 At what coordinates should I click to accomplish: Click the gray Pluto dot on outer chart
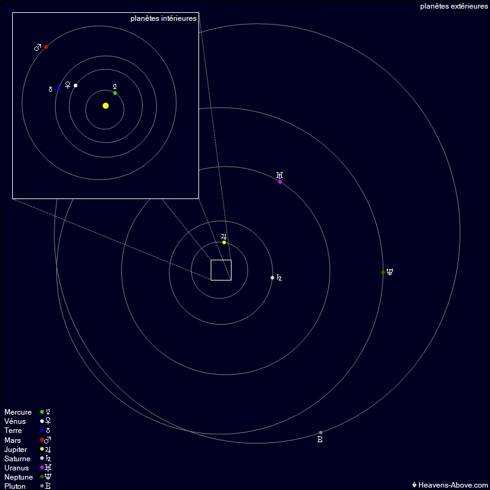(x=320, y=432)
